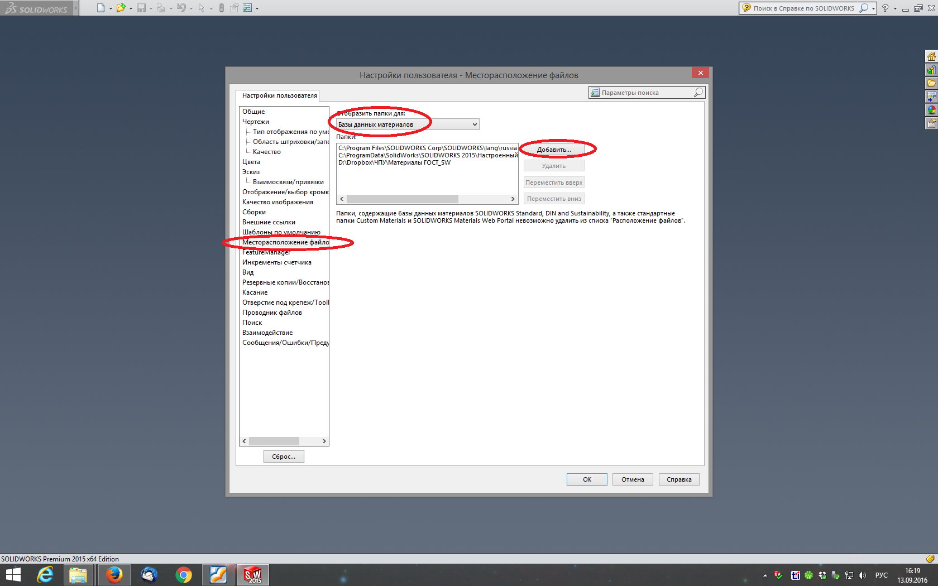Click the 'Сброс...' button
Image resolution: width=938 pixels, height=586 pixels.
[284, 457]
